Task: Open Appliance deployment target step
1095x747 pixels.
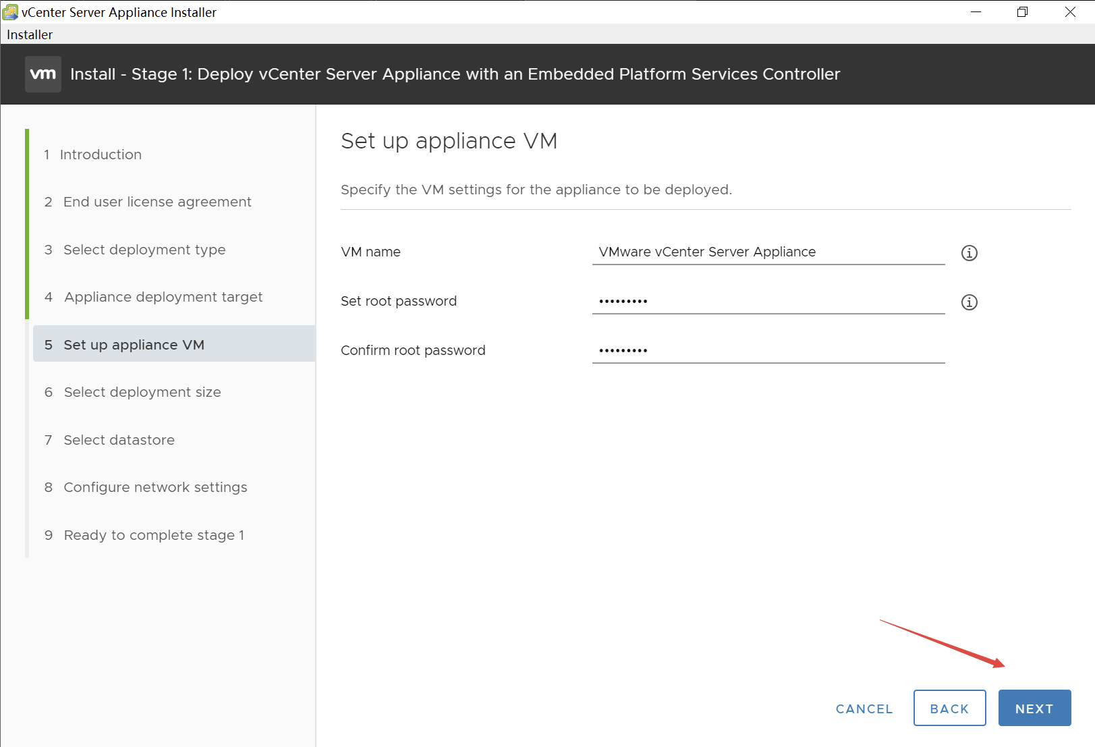Action: click(153, 297)
